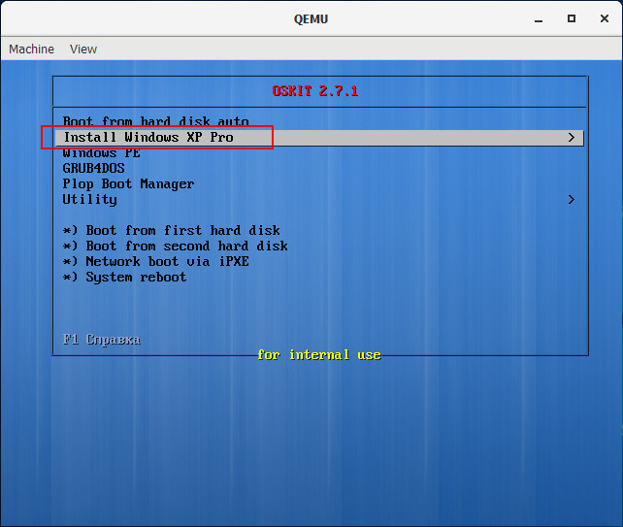Select the System reboot option

click(124, 277)
